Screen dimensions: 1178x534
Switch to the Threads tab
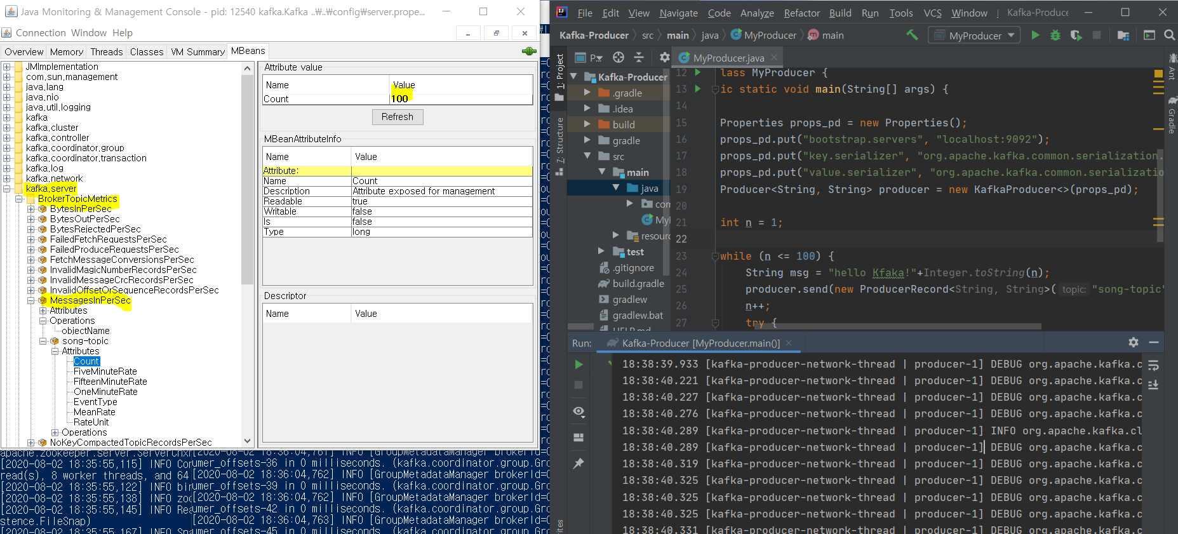tap(106, 52)
